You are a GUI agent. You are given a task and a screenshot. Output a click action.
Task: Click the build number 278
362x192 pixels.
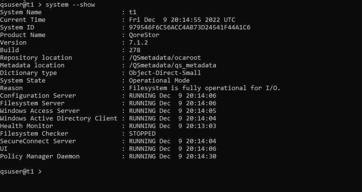coord(135,50)
